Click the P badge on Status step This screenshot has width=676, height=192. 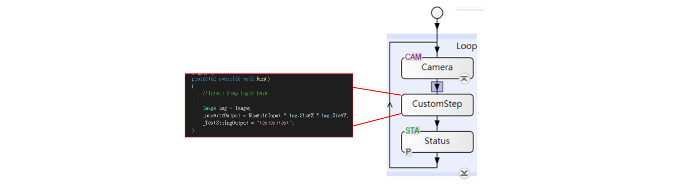tap(408, 152)
